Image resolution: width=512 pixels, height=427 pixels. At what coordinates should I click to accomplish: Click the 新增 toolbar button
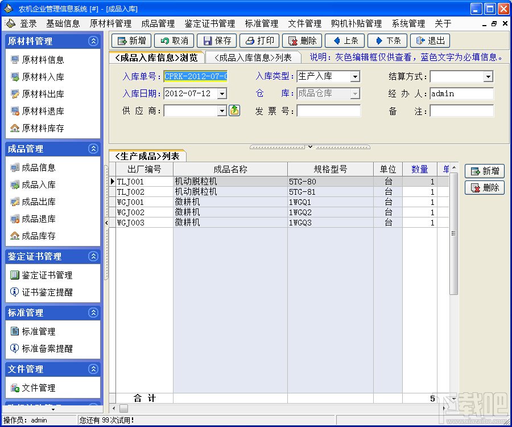tap(131, 41)
